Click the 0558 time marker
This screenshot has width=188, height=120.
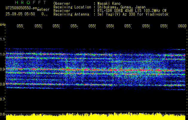point(146,26)
